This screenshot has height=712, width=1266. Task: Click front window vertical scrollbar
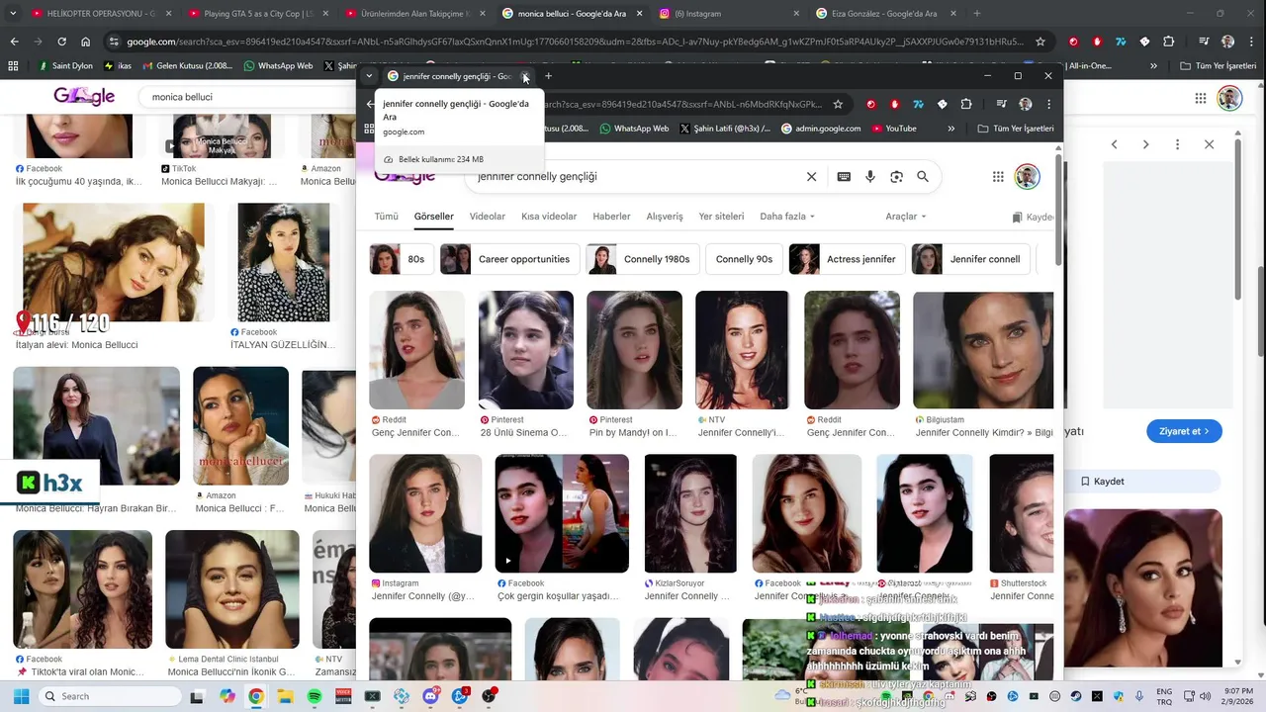coord(1058,208)
